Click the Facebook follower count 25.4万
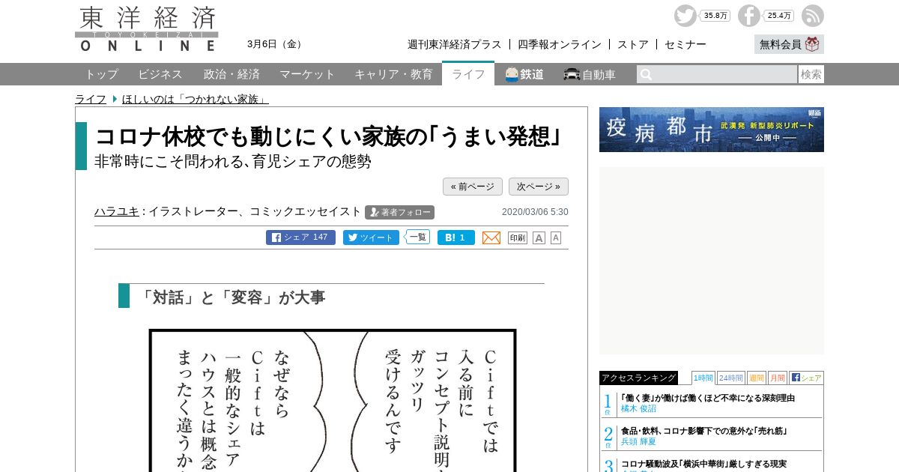Viewport: 899px width, 472px height. (x=779, y=16)
